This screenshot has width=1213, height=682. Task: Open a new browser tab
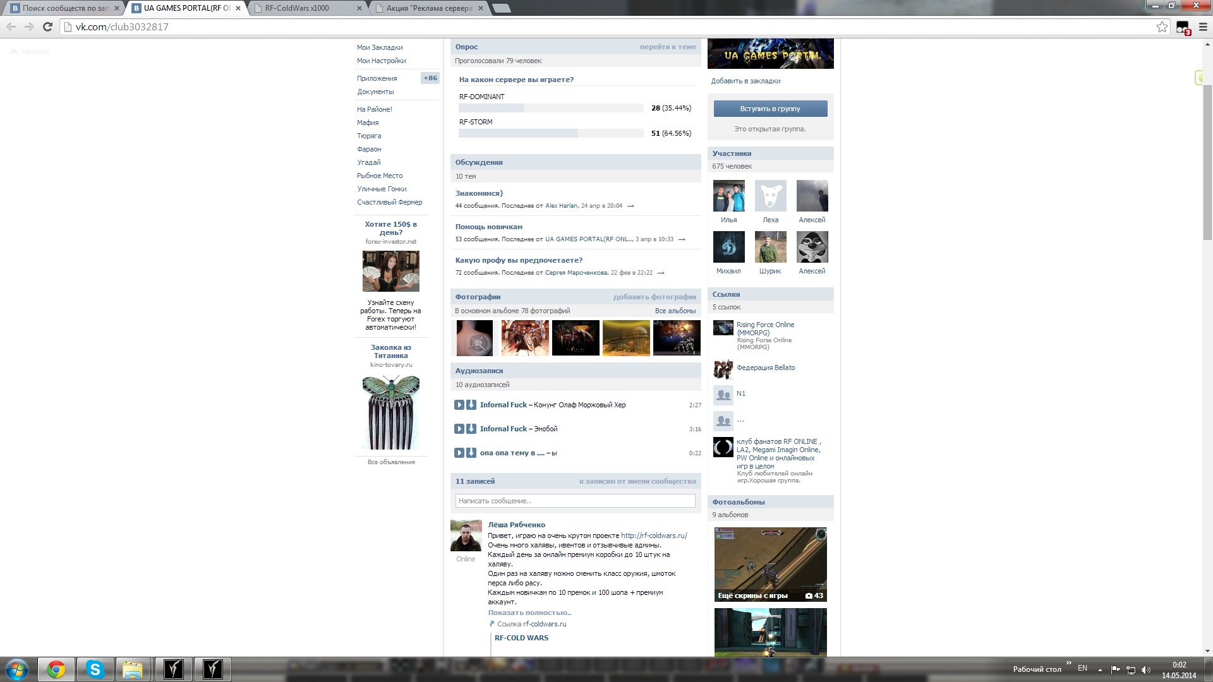[501, 8]
